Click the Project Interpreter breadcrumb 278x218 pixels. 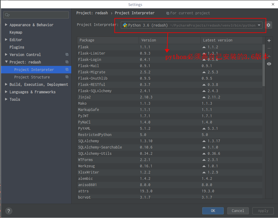pos(134,13)
